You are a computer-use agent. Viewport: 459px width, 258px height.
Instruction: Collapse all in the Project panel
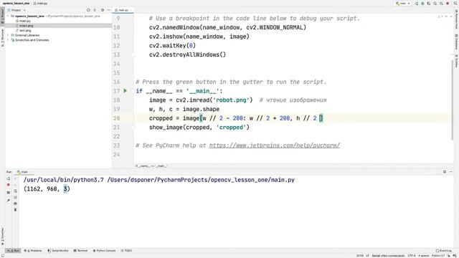[95, 10]
